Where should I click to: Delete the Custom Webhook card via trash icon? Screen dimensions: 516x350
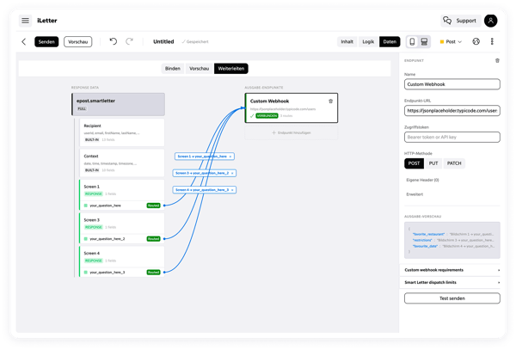click(x=331, y=101)
